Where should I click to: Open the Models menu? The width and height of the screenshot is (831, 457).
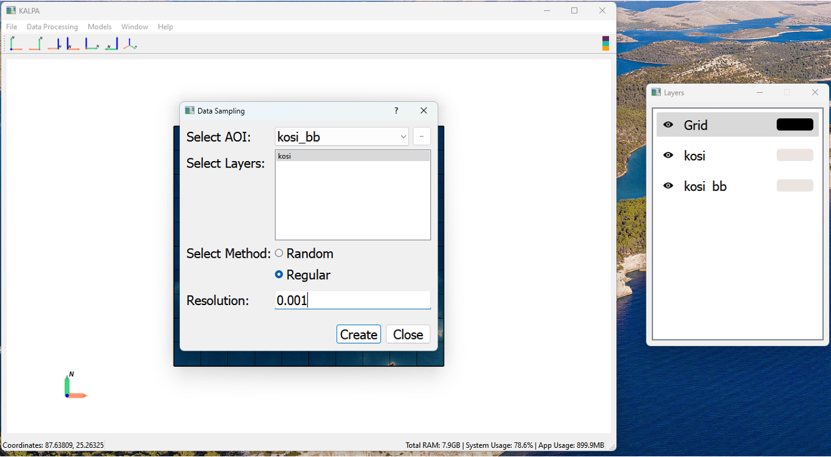[x=99, y=27]
